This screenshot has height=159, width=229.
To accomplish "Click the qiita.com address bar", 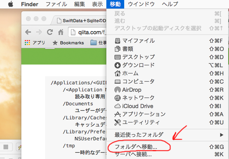I will pyautogui.click(x=87, y=32).
